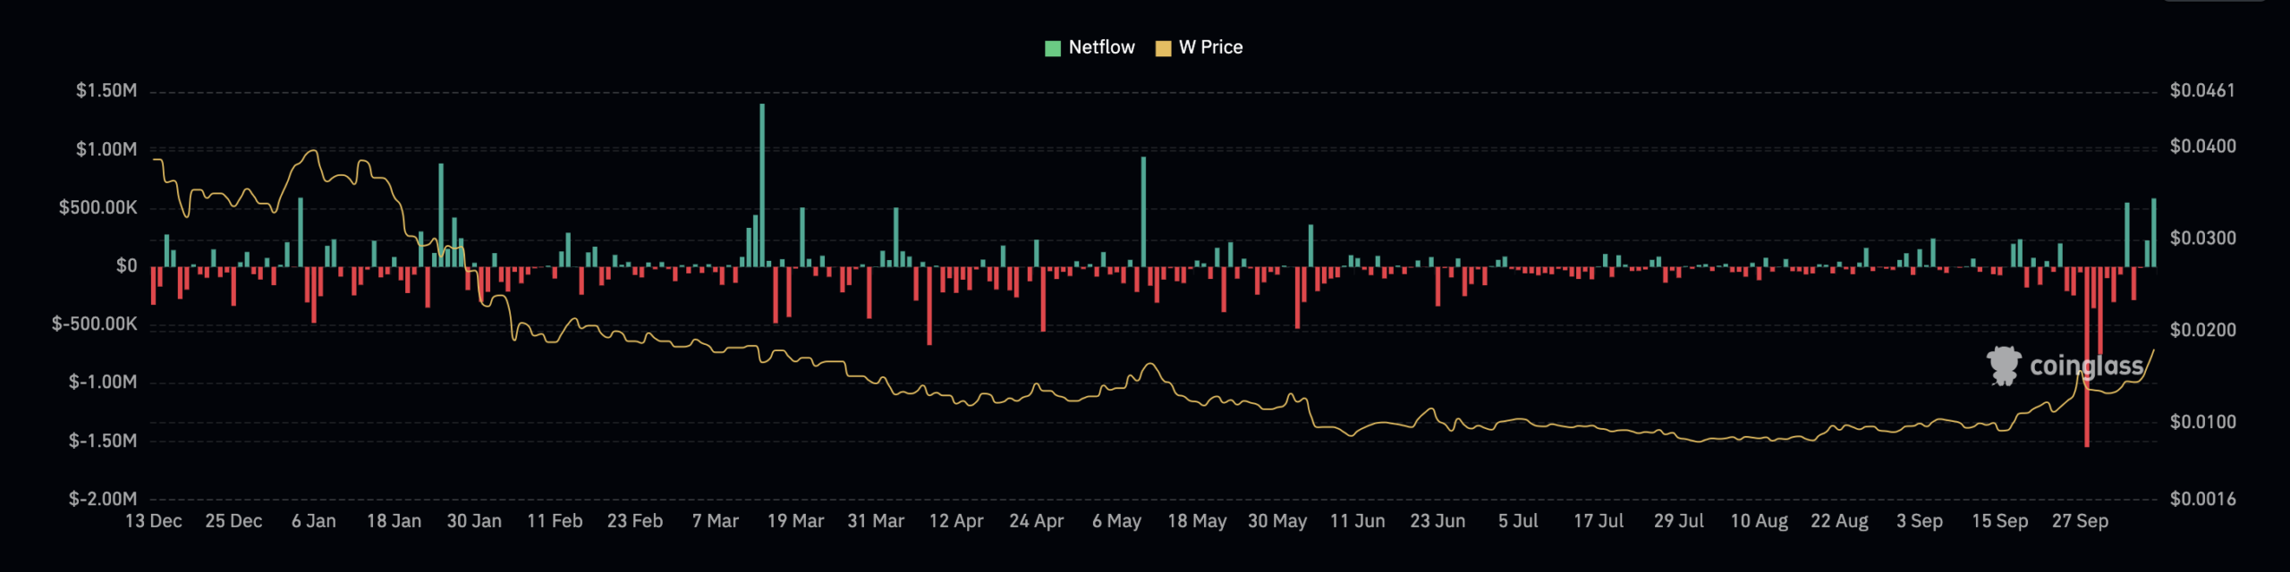The width and height of the screenshot is (2290, 572).
Task: Click the "6 May" date label
Action: [1117, 521]
